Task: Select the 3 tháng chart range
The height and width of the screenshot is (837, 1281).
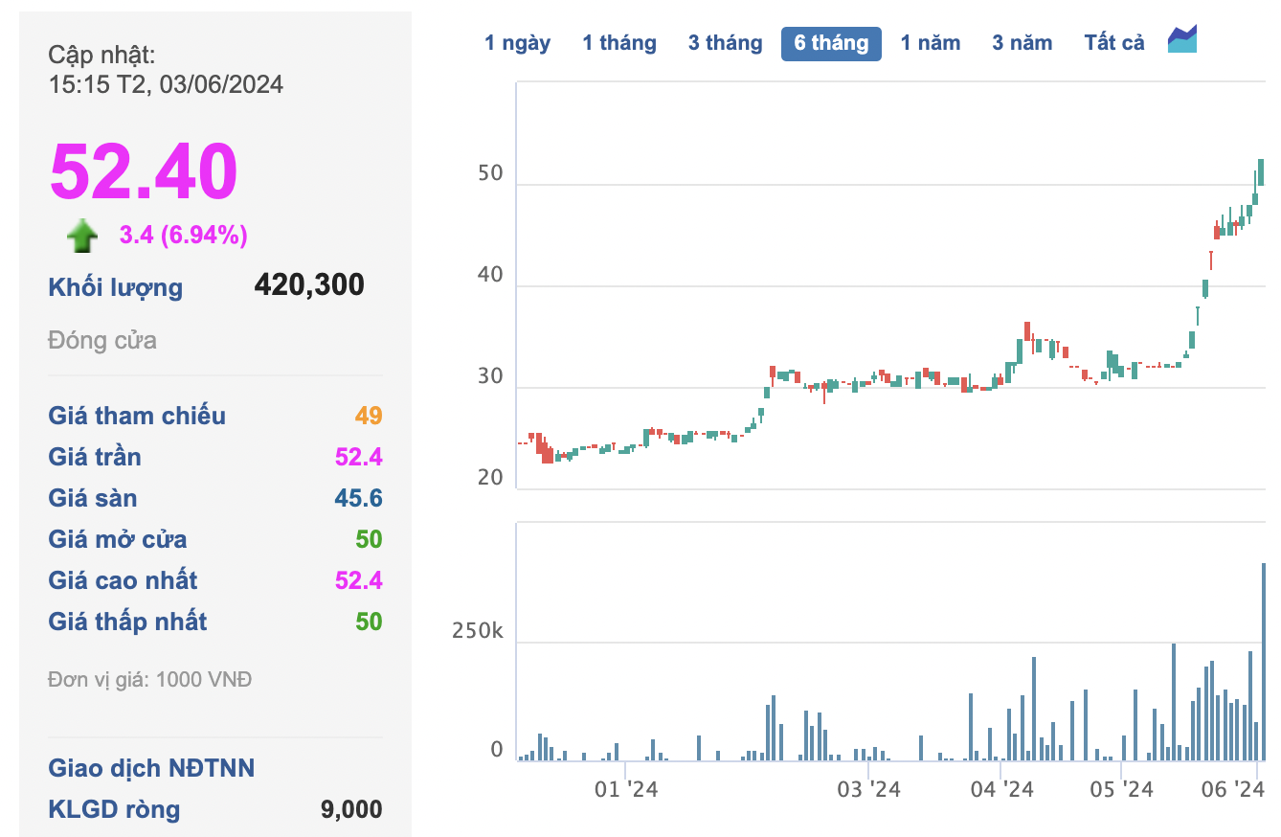Action: coord(725,43)
